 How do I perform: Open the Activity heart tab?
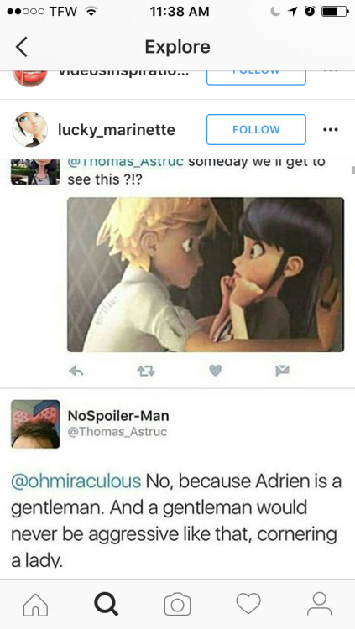248,603
